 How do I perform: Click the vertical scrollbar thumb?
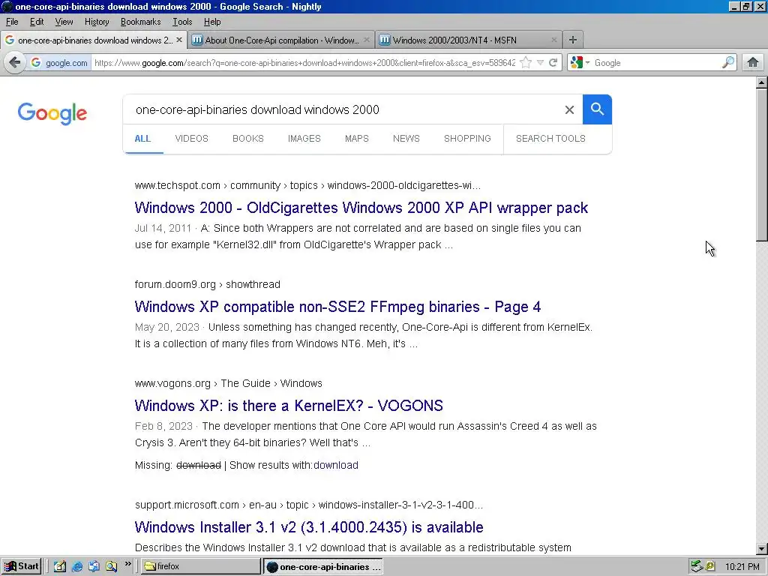point(762,164)
